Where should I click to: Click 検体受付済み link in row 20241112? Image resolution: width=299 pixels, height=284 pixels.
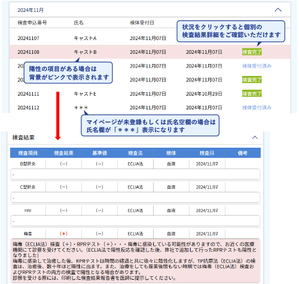(x=257, y=108)
